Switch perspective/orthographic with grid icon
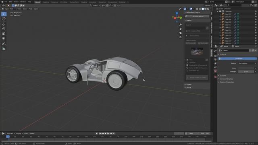Screen dimensions: 258x145 [x=181, y=37]
